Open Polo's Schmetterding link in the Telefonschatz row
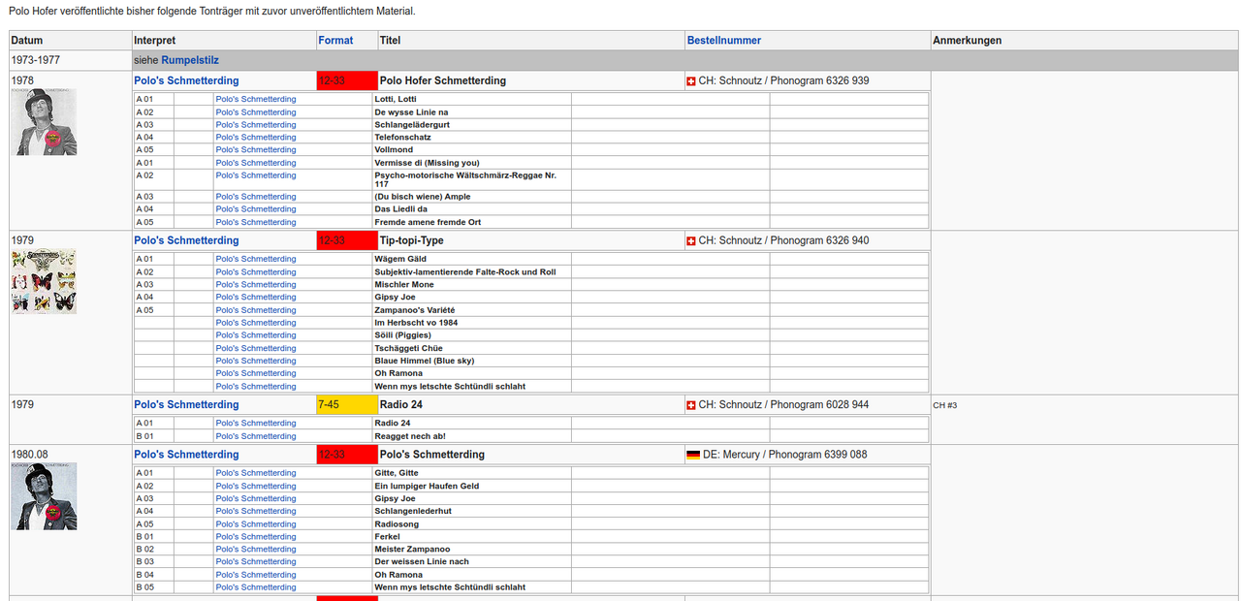Image resolution: width=1241 pixels, height=601 pixels. coord(256,138)
